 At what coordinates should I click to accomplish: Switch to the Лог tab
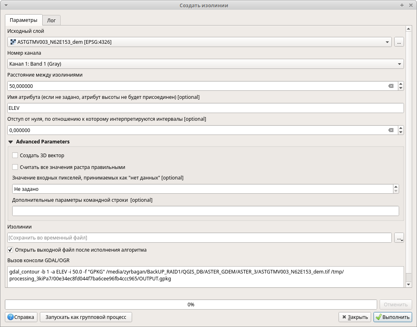[x=51, y=20]
